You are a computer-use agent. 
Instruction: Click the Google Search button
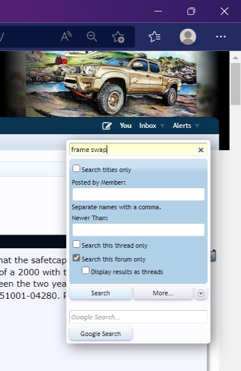pos(101,334)
